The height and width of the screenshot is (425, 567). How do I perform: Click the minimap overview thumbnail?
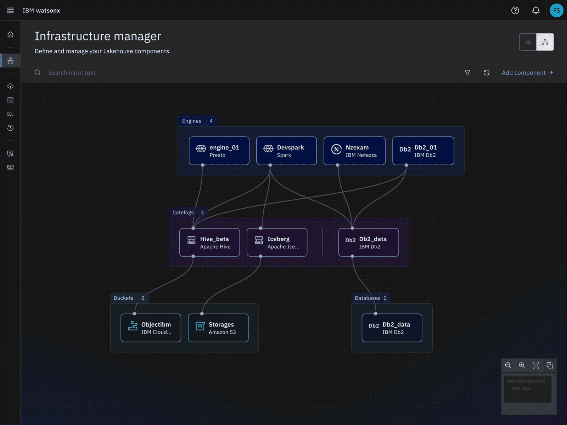point(528,389)
